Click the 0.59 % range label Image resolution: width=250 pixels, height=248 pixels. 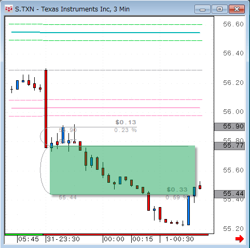click(x=177, y=197)
